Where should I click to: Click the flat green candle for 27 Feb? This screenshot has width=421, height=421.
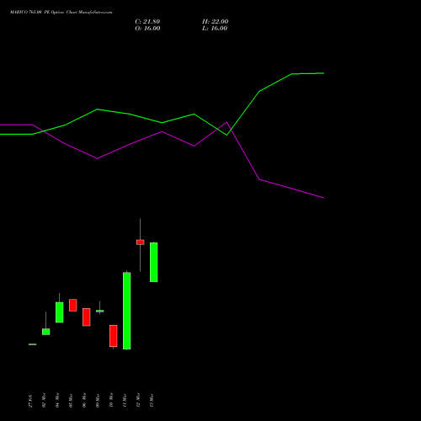(x=33, y=344)
